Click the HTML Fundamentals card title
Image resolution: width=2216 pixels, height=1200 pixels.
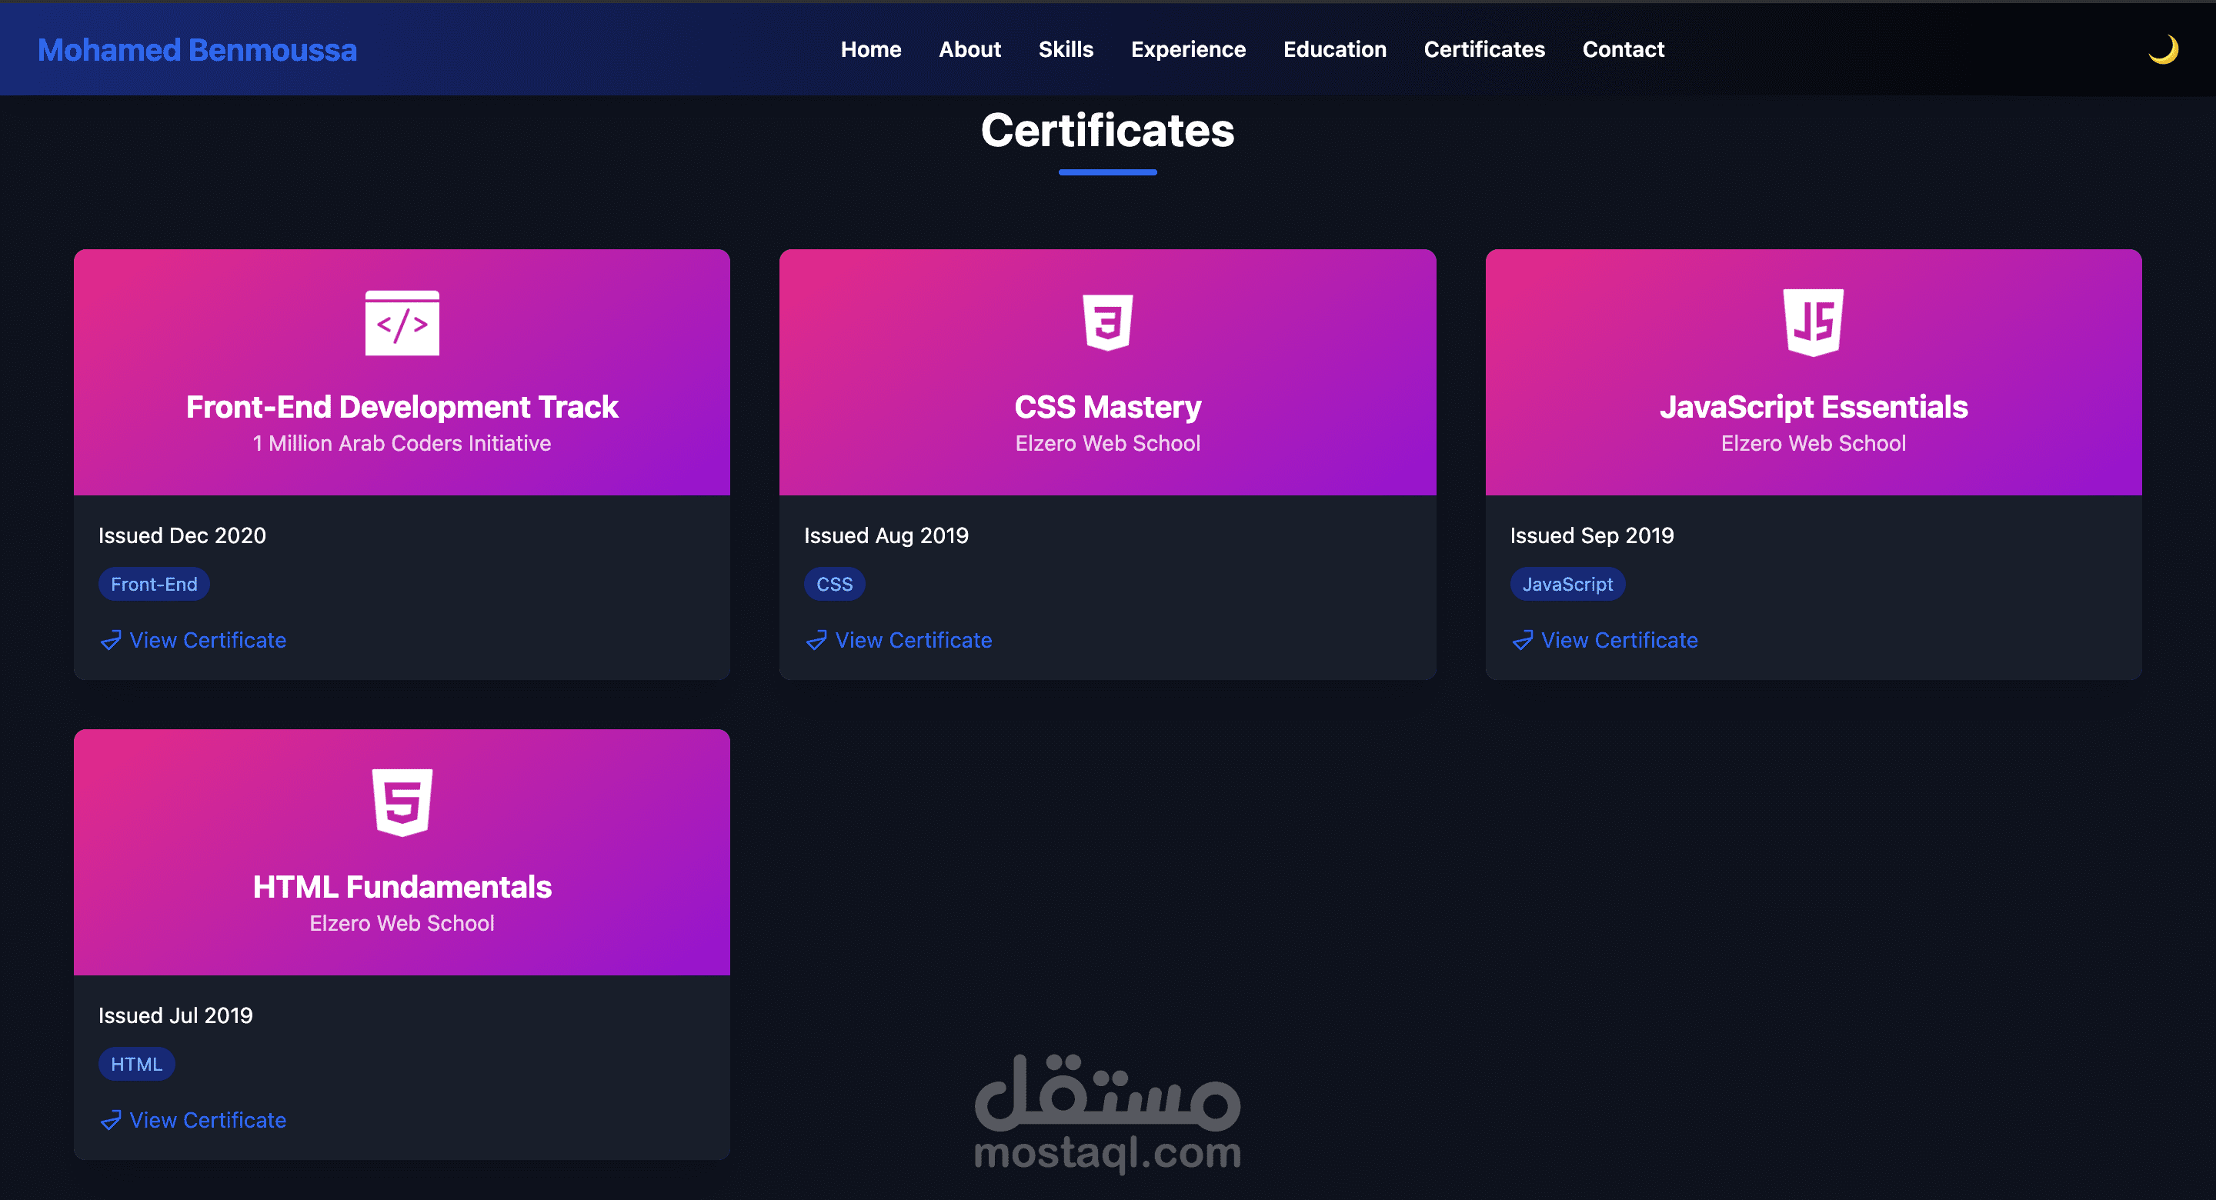click(402, 887)
